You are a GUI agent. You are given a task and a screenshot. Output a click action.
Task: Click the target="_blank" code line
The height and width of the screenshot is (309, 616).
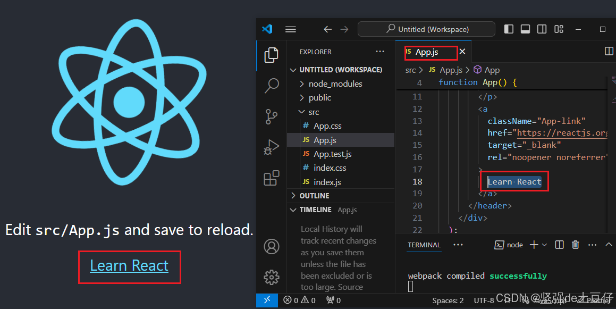pyautogui.click(x=525, y=145)
